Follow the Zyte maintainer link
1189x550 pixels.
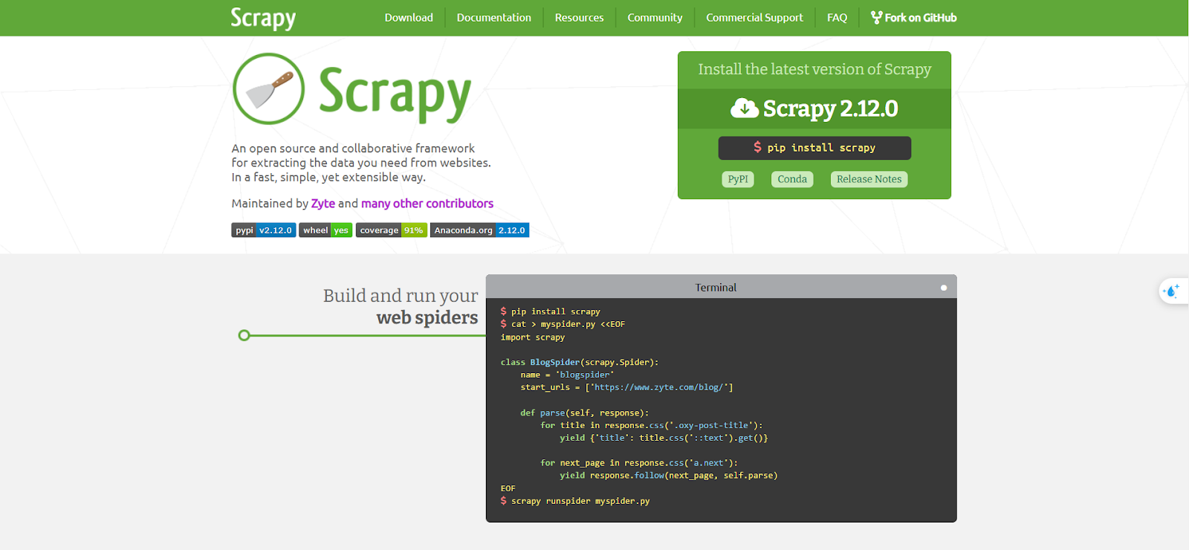click(x=323, y=204)
